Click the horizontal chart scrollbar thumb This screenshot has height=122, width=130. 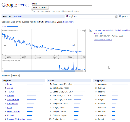click(x=39, y=71)
